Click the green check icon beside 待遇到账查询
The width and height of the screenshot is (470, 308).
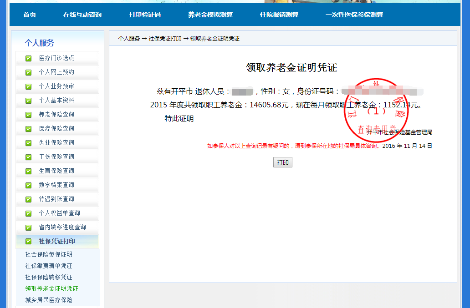(x=29, y=199)
